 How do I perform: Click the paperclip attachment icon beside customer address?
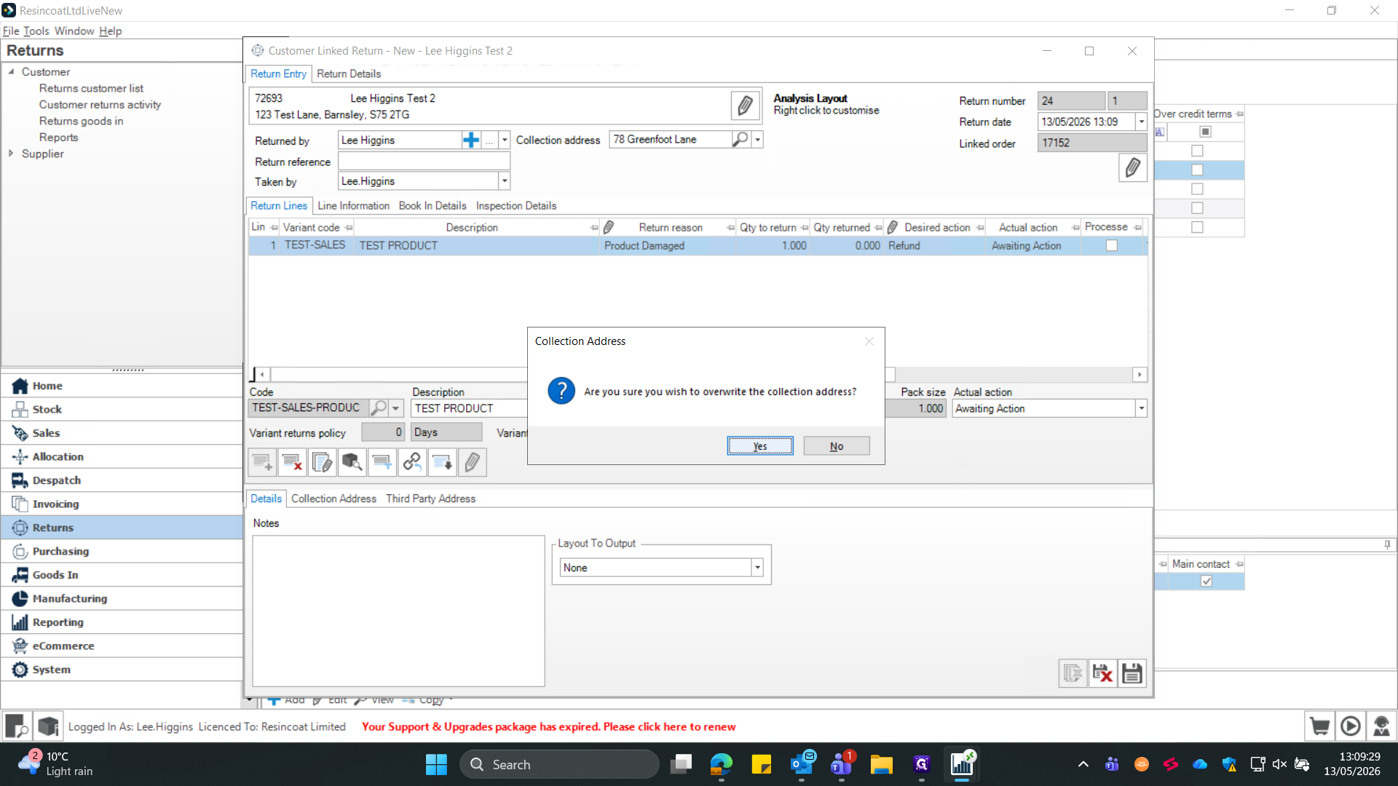(745, 106)
